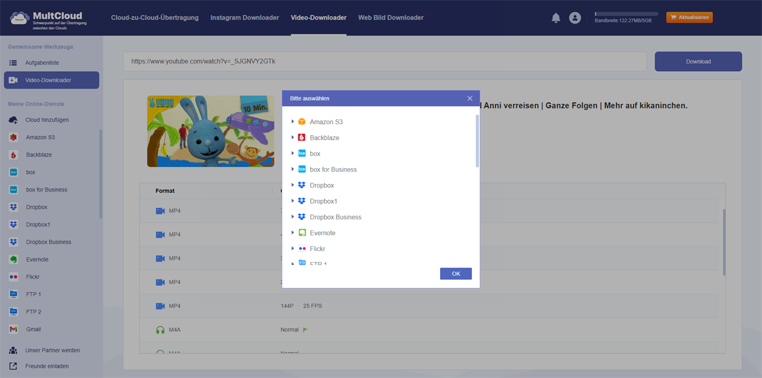Click the Flickr sidebar icon
The height and width of the screenshot is (378, 762).
click(13, 277)
